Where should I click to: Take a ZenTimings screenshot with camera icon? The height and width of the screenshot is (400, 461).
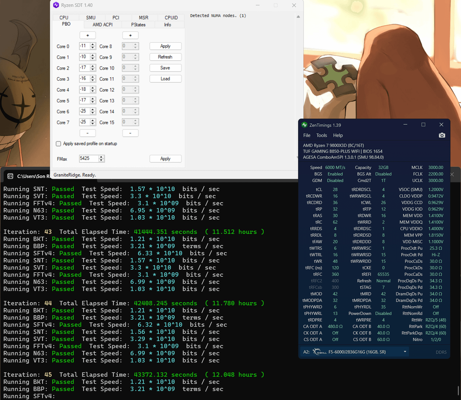click(x=442, y=135)
